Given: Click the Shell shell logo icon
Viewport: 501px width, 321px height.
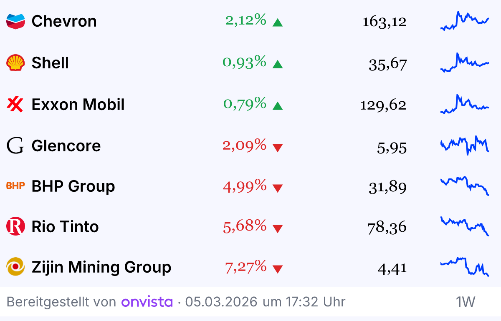Looking at the screenshot, I should coord(16,63).
